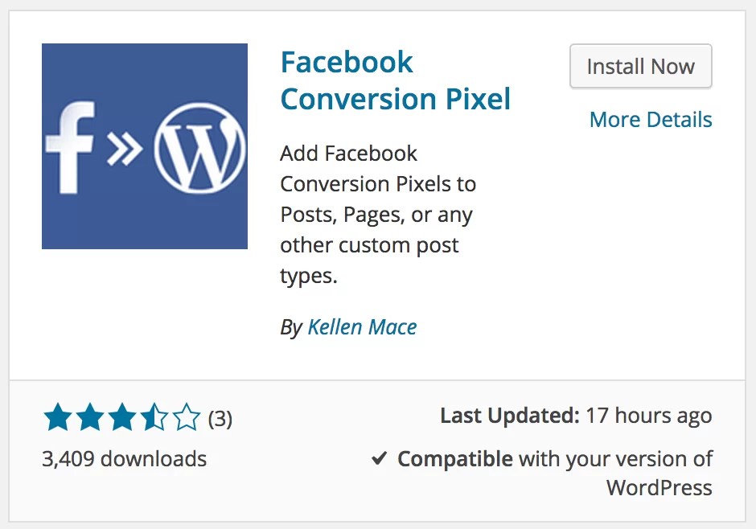The image size is (756, 529).
Task: Select the first filled rating star
Action: click(58, 418)
